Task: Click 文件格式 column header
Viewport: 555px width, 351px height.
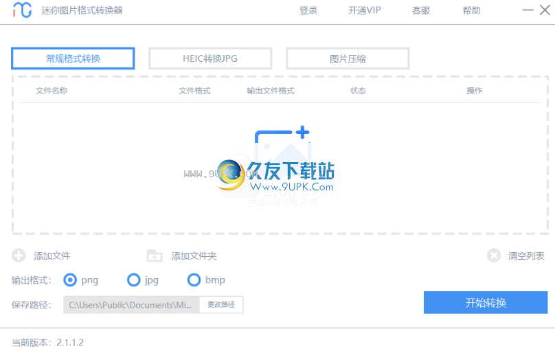Action: (194, 91)
